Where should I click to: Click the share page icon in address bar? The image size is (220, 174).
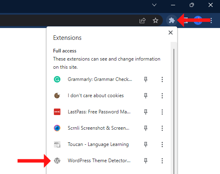[x=142, y=21]
